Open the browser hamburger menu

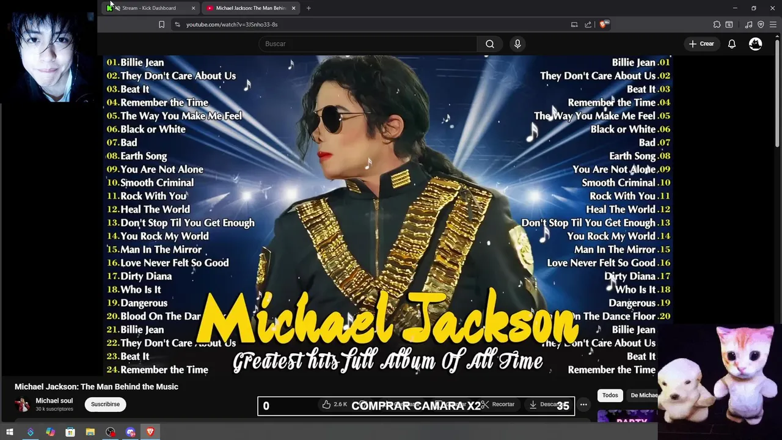pos(773,24)
